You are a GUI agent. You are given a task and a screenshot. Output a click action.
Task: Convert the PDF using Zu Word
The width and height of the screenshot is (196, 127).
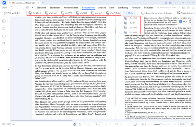(35, 13)
